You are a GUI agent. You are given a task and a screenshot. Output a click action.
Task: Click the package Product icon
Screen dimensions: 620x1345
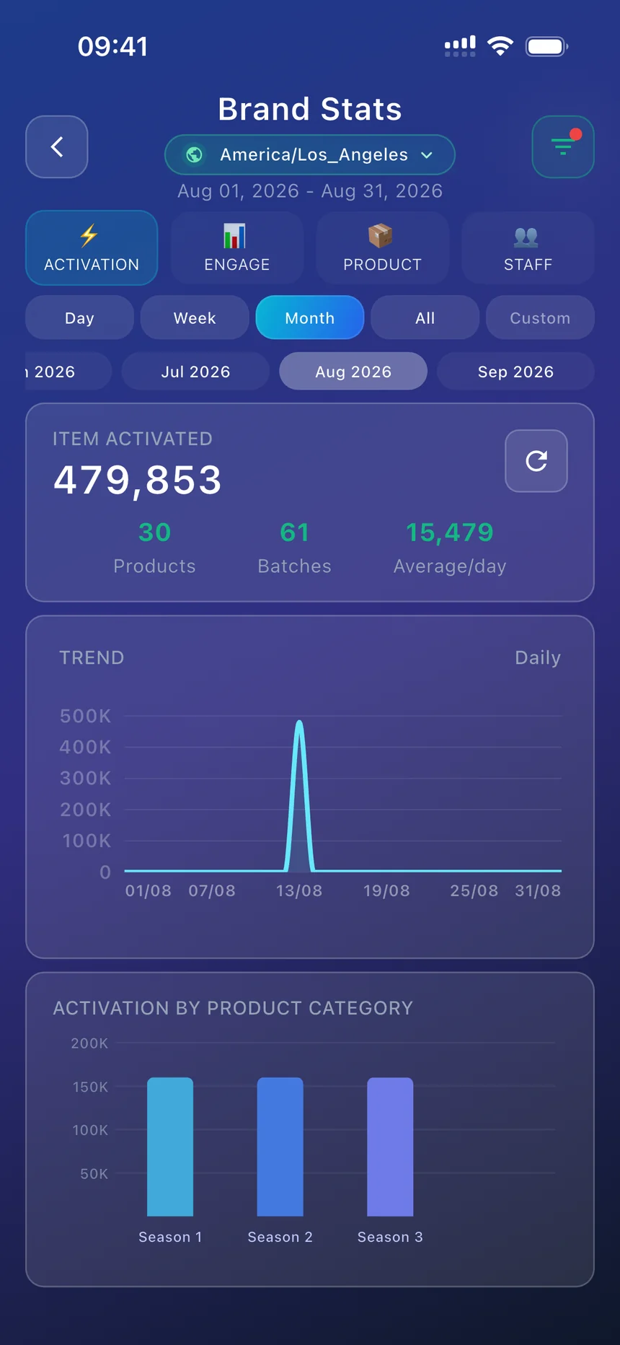(381, 235)
